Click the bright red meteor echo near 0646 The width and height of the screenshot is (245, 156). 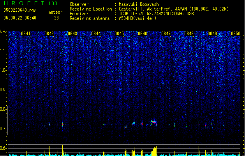pyautogui.click(x=154, y=122)
